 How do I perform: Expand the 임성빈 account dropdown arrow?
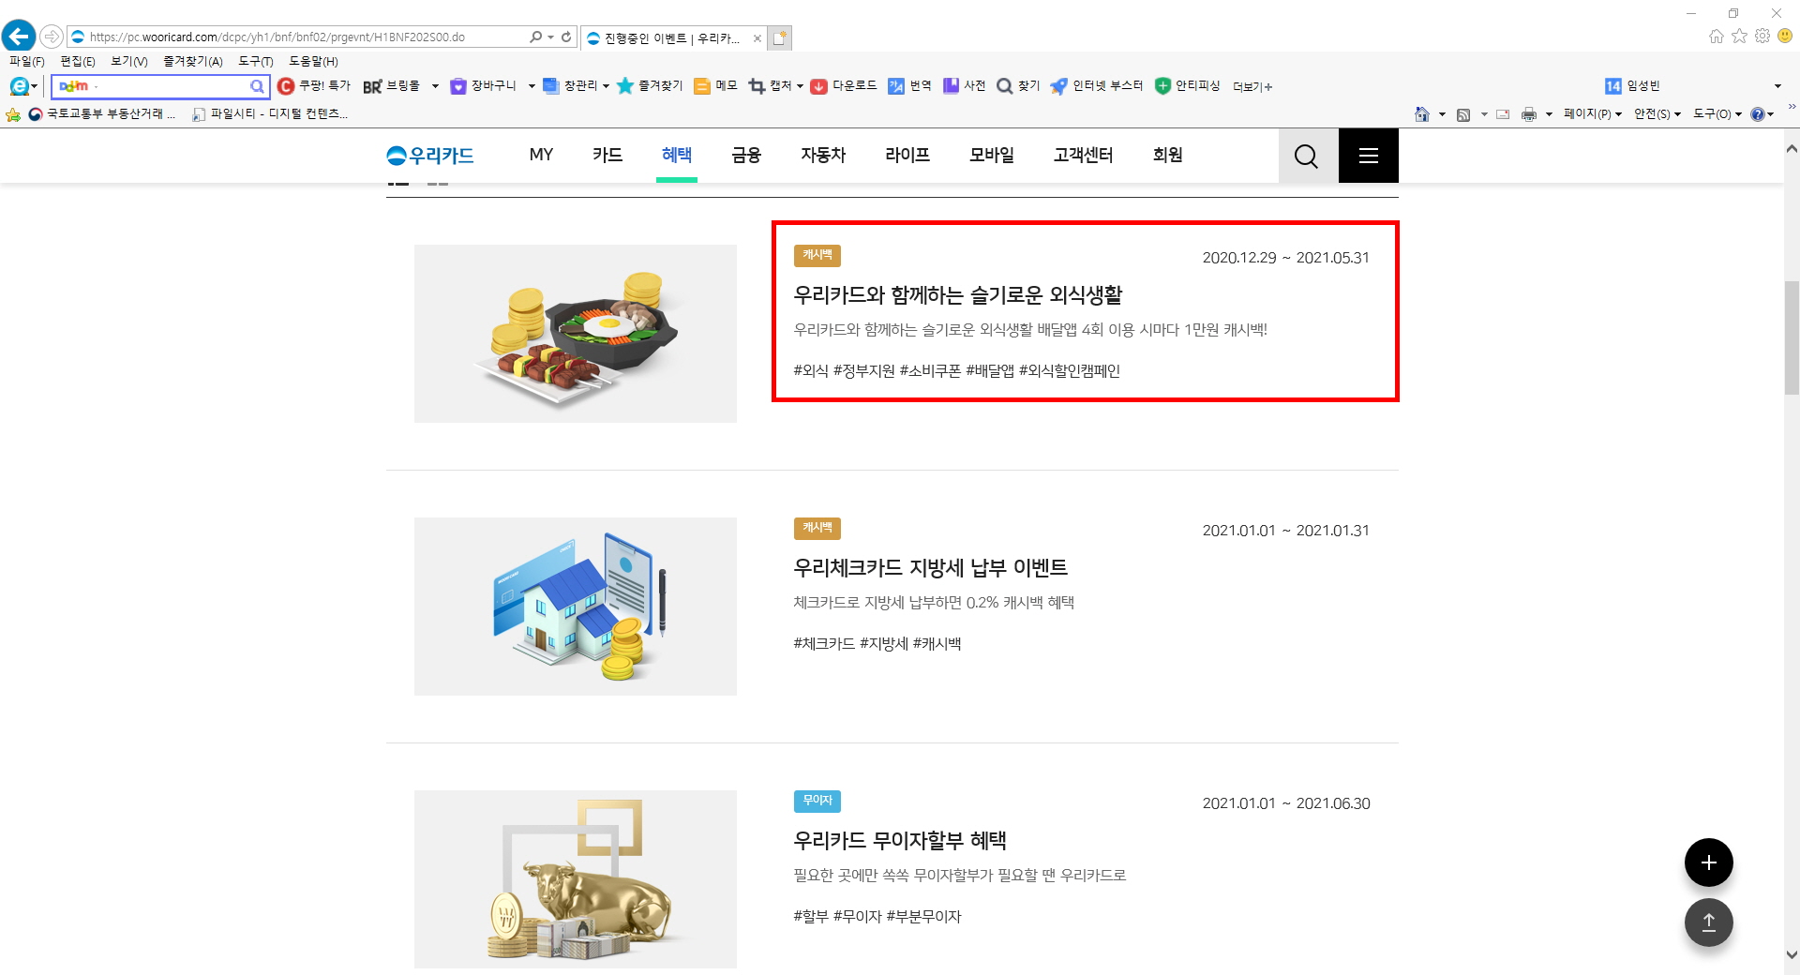pos(1777,86)
